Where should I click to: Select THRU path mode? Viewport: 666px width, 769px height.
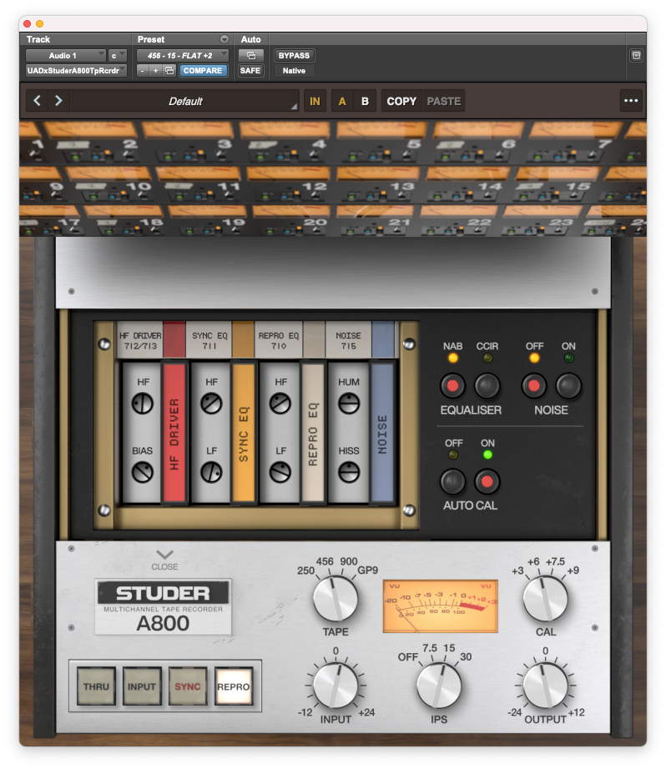coord(96,686)
